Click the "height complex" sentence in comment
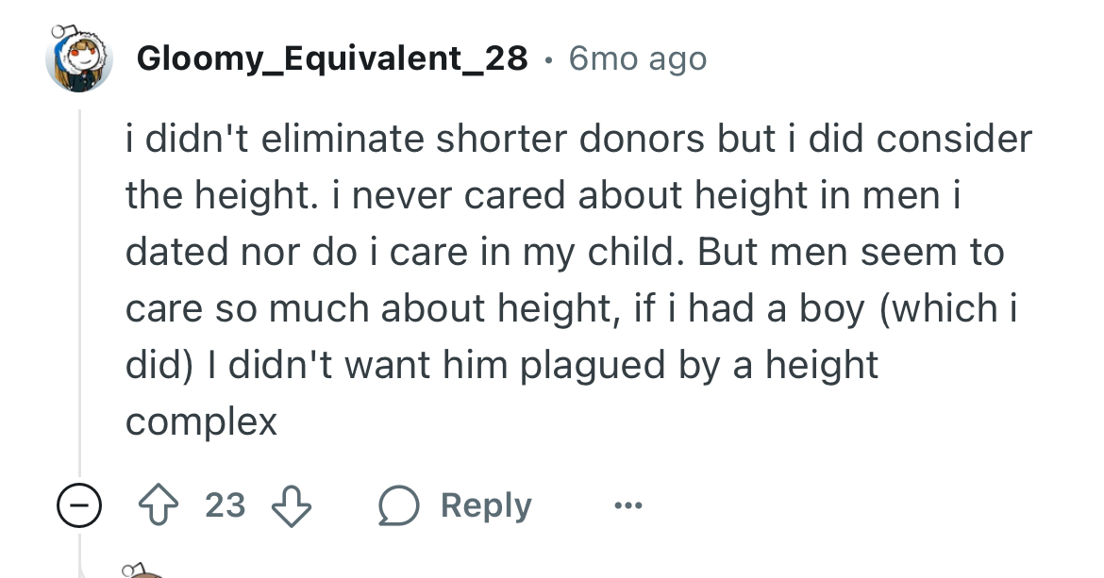1104x578 pixels. pos(502,394)
